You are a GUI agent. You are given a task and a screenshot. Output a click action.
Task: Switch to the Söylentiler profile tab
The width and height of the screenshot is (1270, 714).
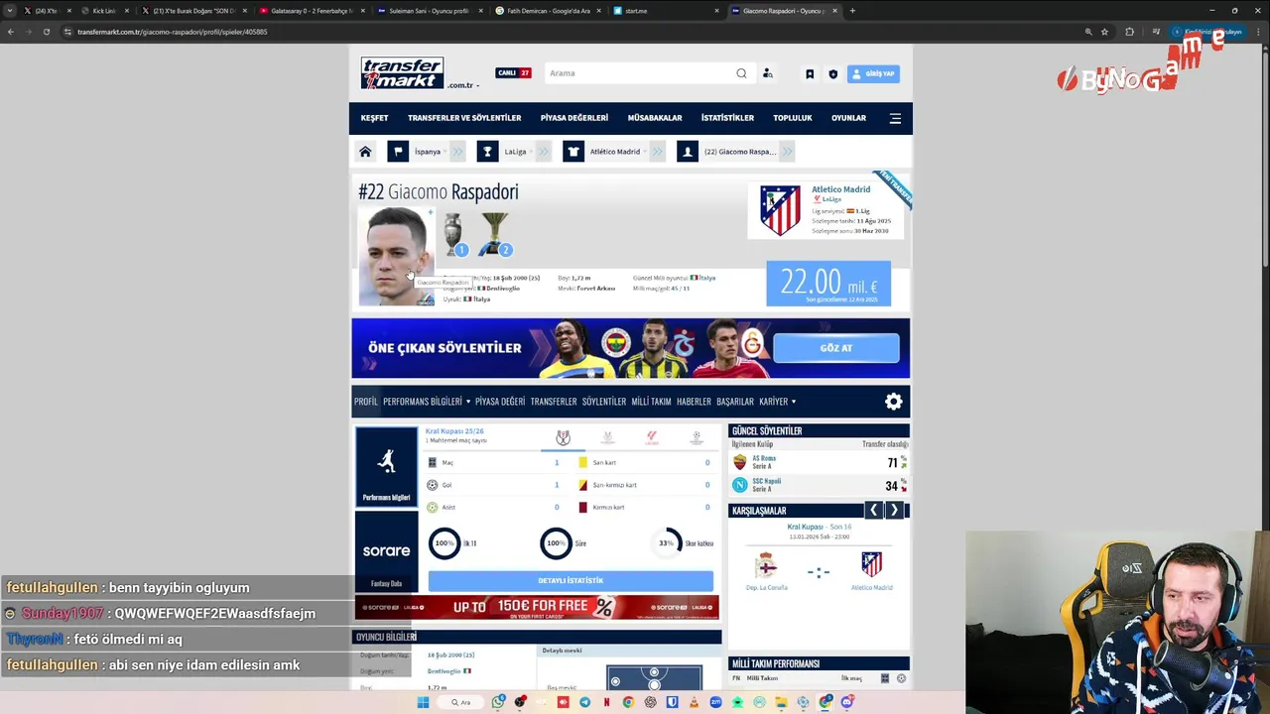coord(604,402)
